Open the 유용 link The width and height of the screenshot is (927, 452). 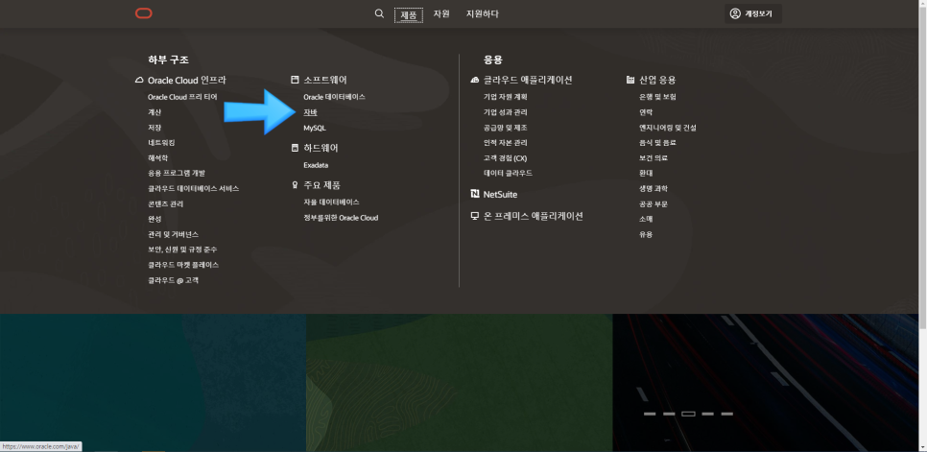[646, 234]
